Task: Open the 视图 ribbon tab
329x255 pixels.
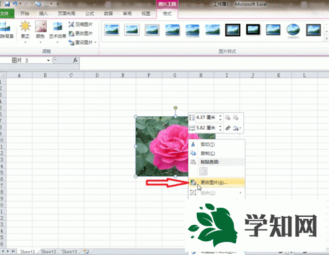Action: tap(146, 14)
